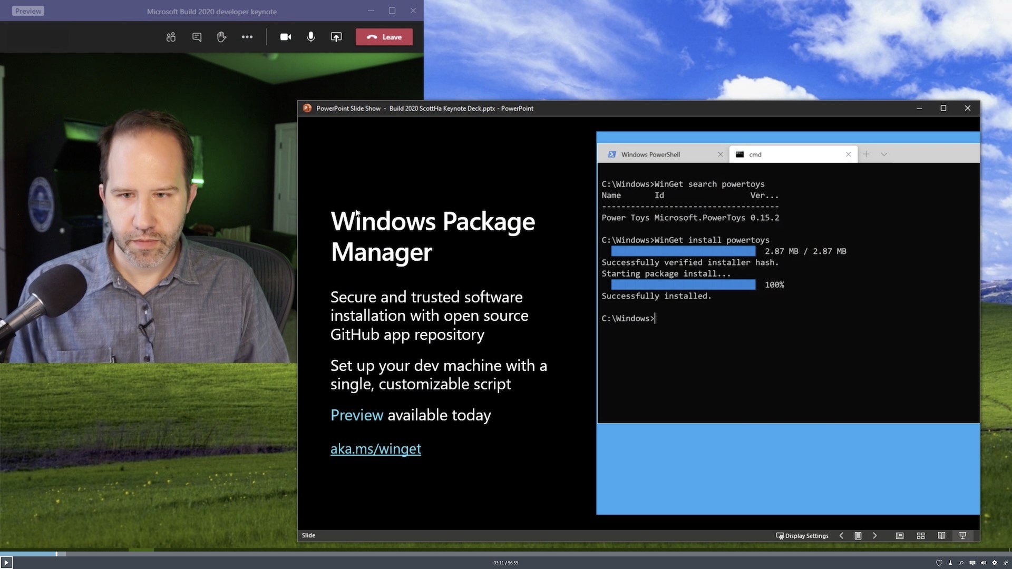Maximize the PowerPoint Slide Show window
The width and height of the screenshot is (1012, 569).
[x=943, y=108]
